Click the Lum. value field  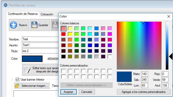(x=144, y=85)
